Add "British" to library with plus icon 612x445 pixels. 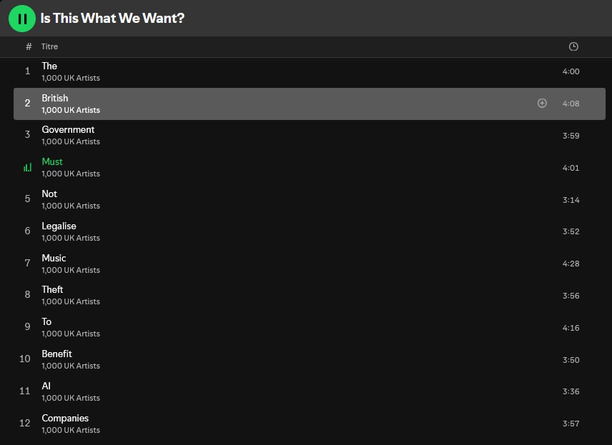click(542, 104)
